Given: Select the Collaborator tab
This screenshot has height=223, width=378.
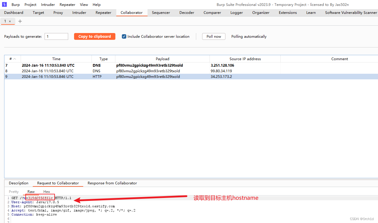Looking at the screenshot, I should (x=132, y=13).
